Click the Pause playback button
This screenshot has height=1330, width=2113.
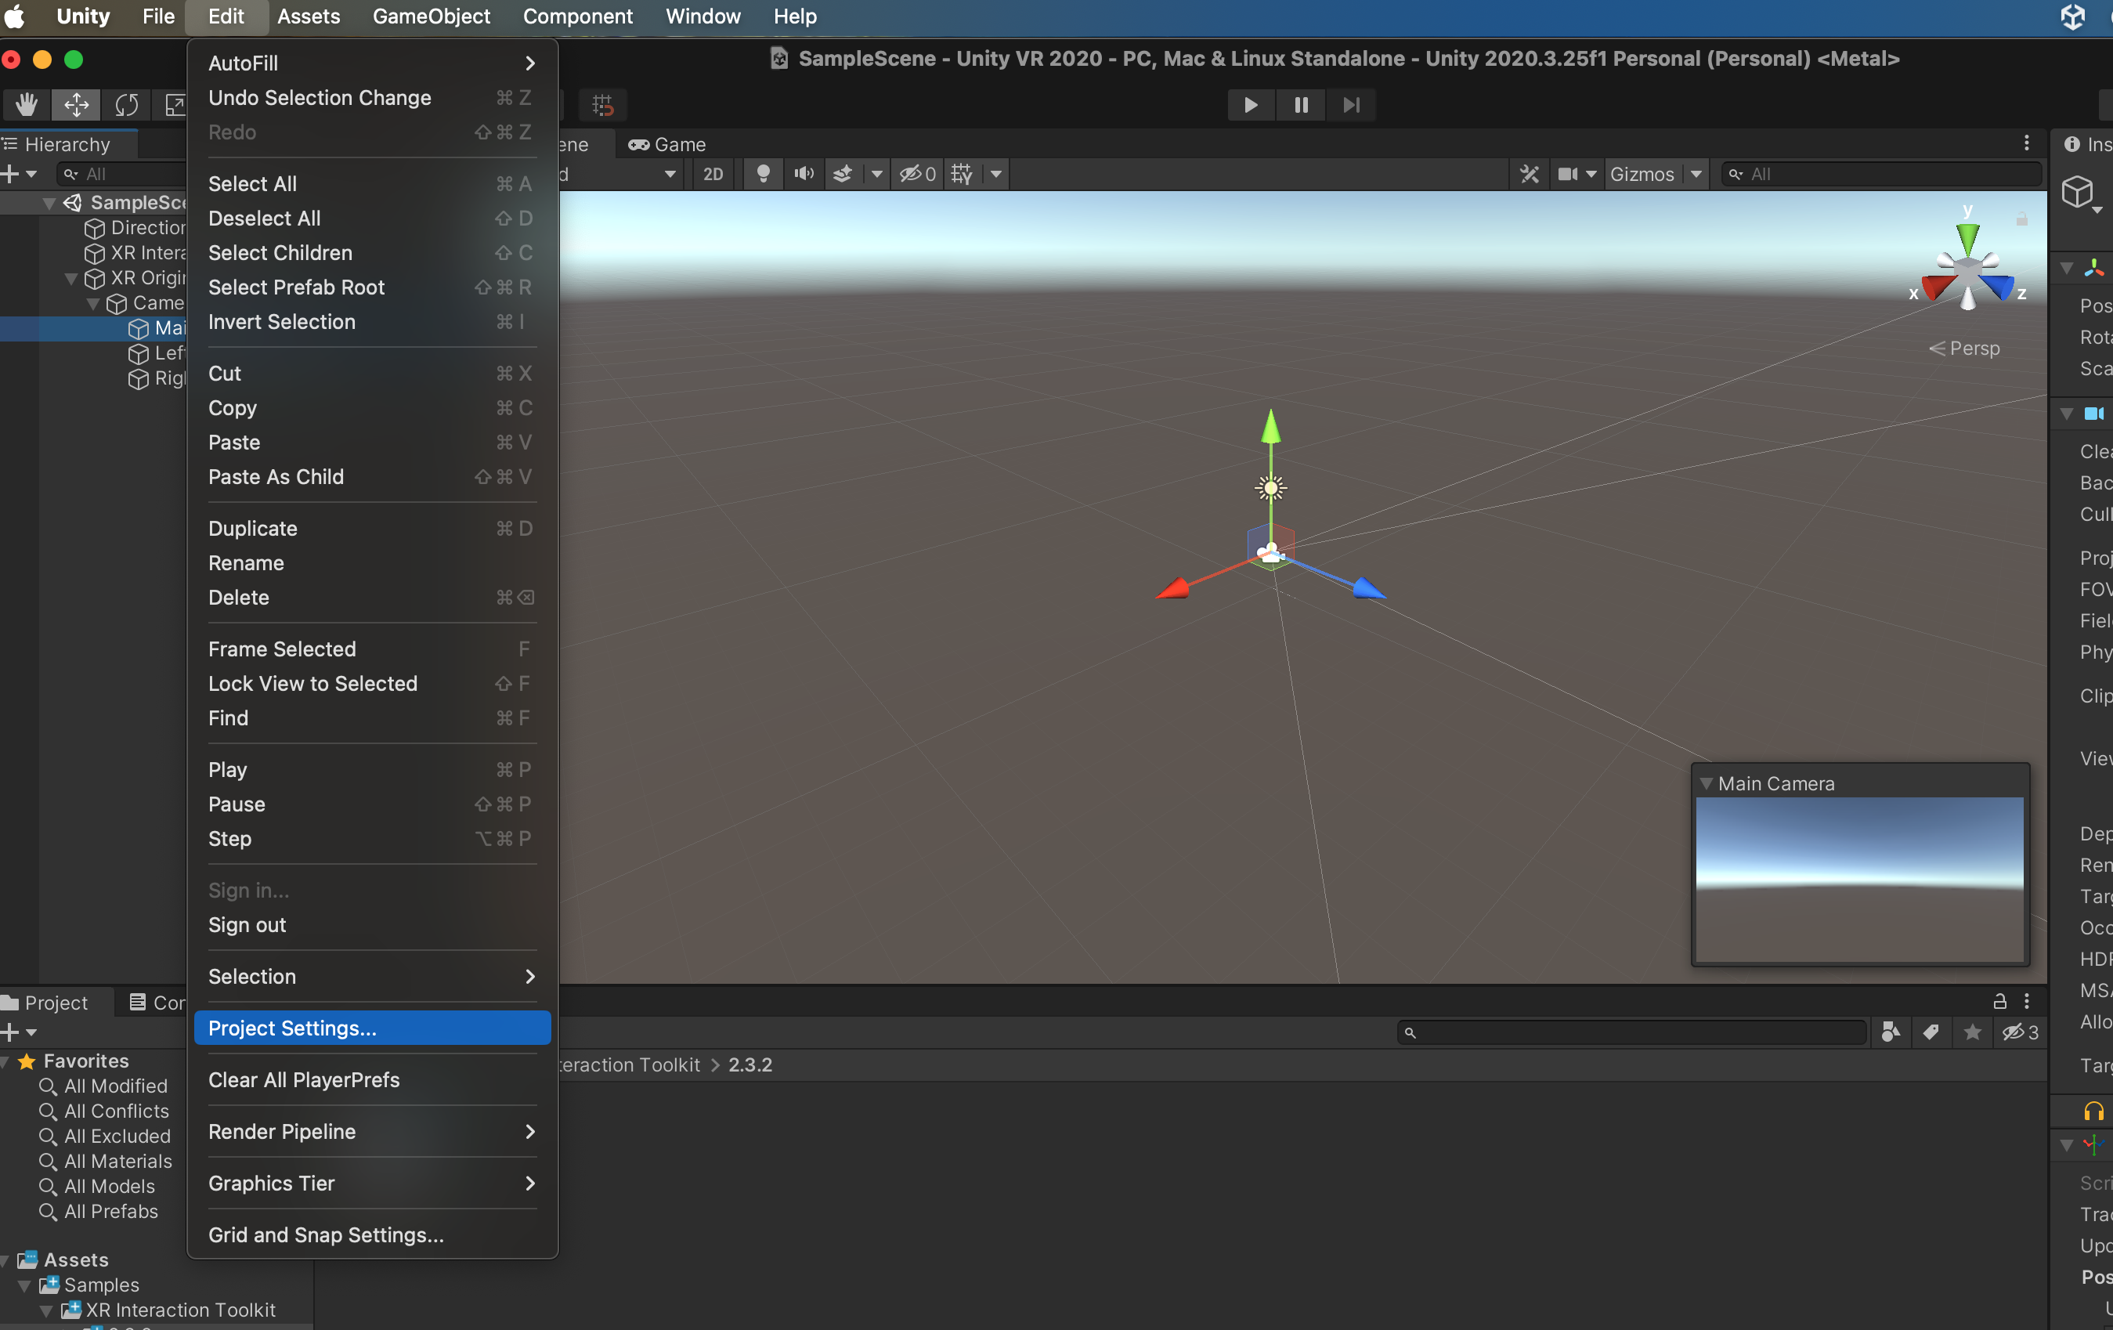[x=1300, y=104]
